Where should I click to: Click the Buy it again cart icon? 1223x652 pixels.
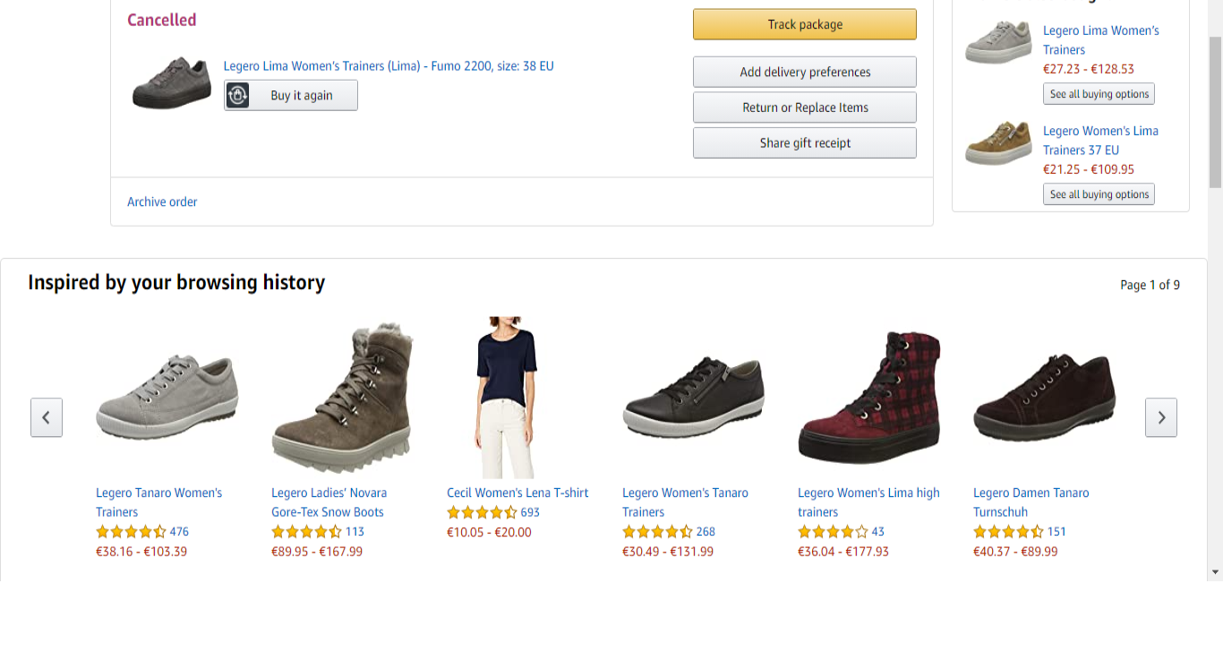coord(237,96)
